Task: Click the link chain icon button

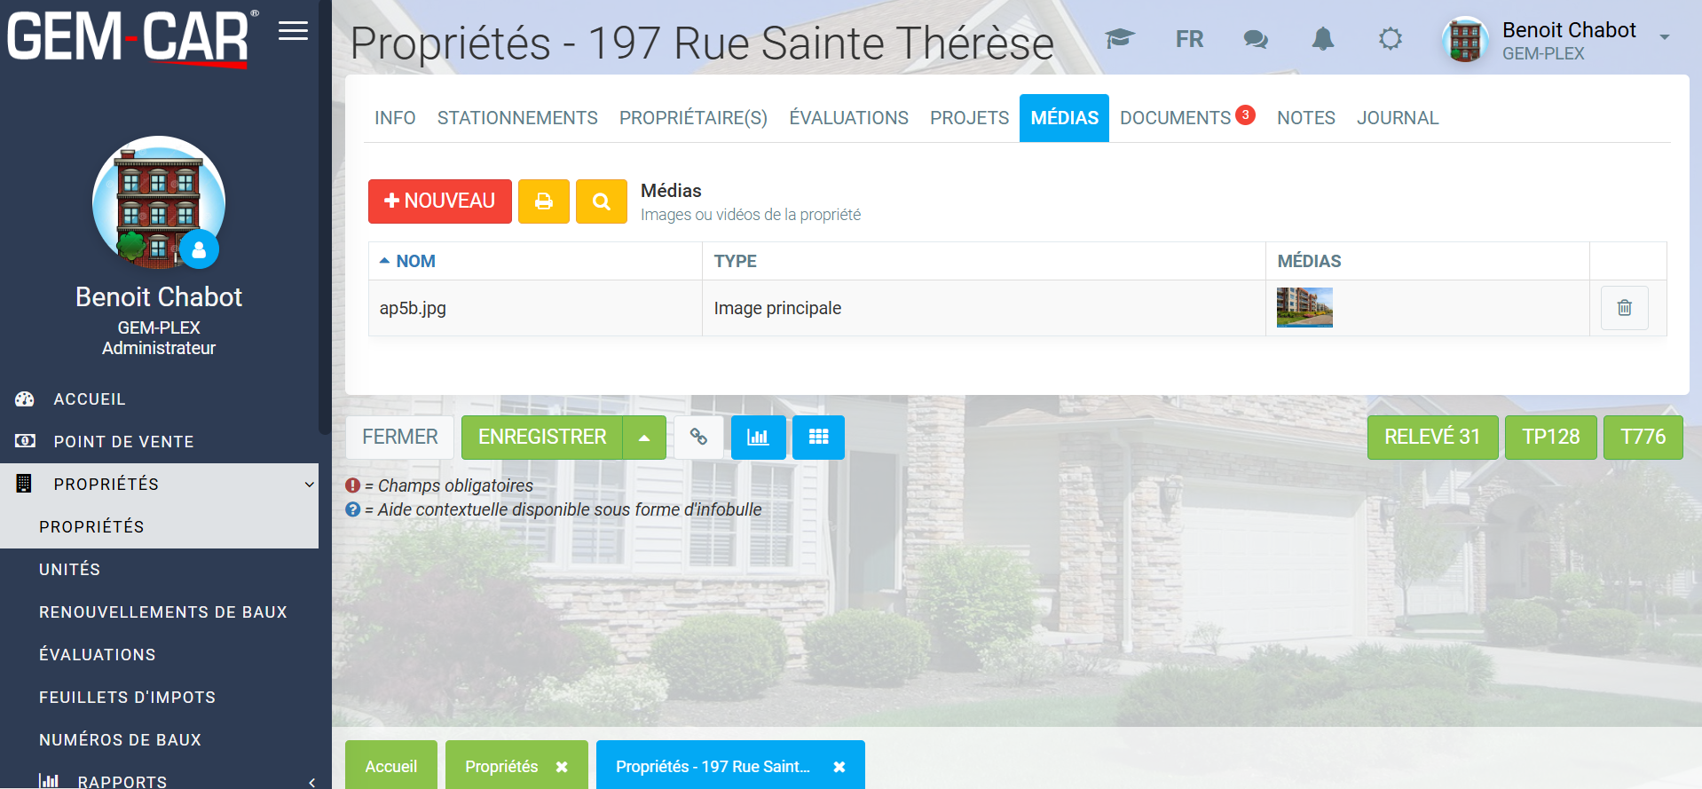Action: 698,437
